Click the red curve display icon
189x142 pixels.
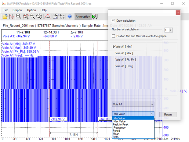(47, 16)
